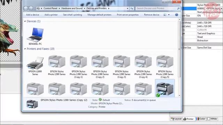The height and width of the screenshot is (125, 223).
Task: Click the 1440 x 720 DPI value for White
Action: coord(204,23)
